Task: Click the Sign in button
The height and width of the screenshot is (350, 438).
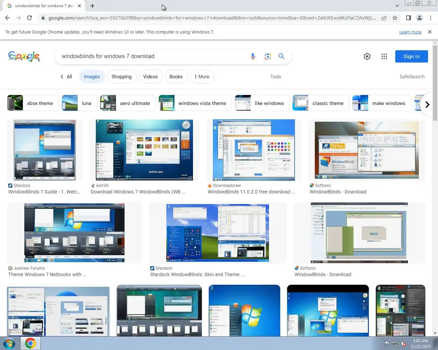Action: coord(411,56)
